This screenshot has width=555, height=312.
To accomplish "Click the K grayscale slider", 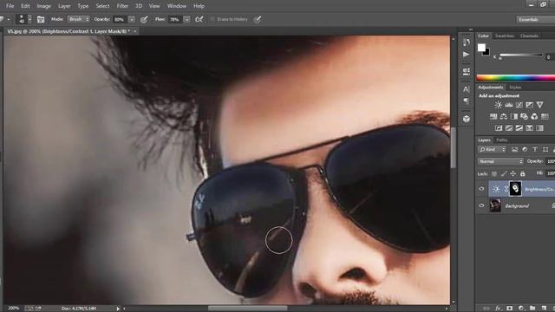I will [521, 55].
